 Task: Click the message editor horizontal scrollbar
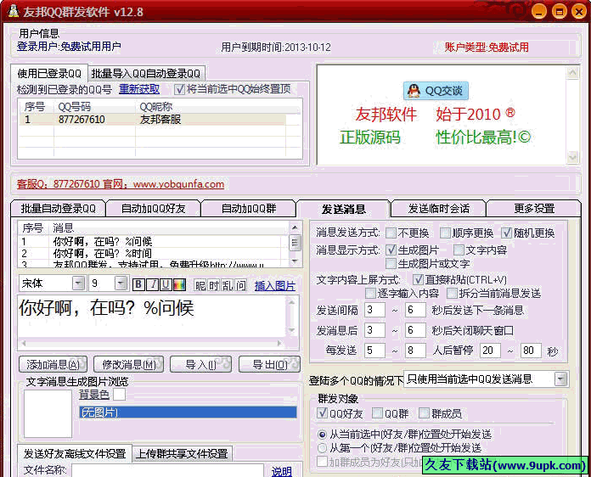pyautogui.click(x=152, y=343)
